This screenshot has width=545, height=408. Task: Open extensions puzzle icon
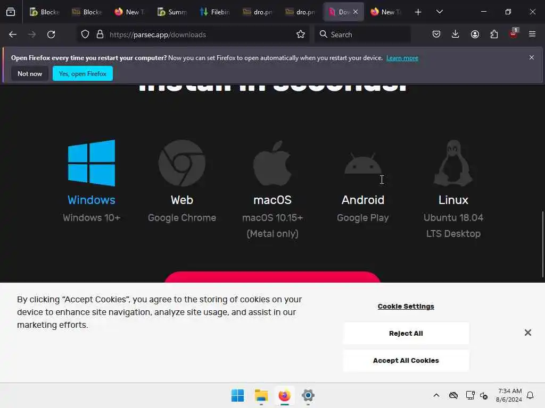point(494,35)
